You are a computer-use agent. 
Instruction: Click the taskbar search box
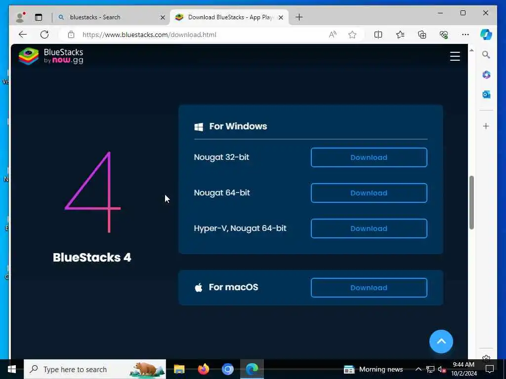[95, 369]
